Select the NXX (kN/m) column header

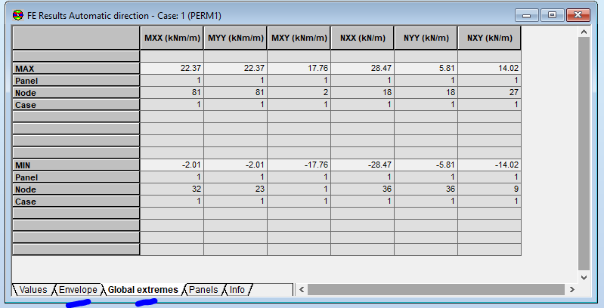coord(363,38)
